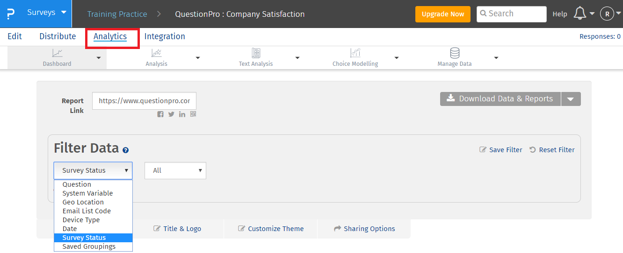Click the Report Link URL field
This screenshot has height=253, width=623.
[x=145, y=101]
